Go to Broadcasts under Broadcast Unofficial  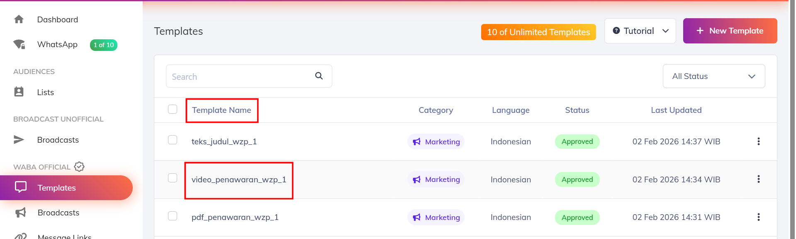[x=58, y=140]
